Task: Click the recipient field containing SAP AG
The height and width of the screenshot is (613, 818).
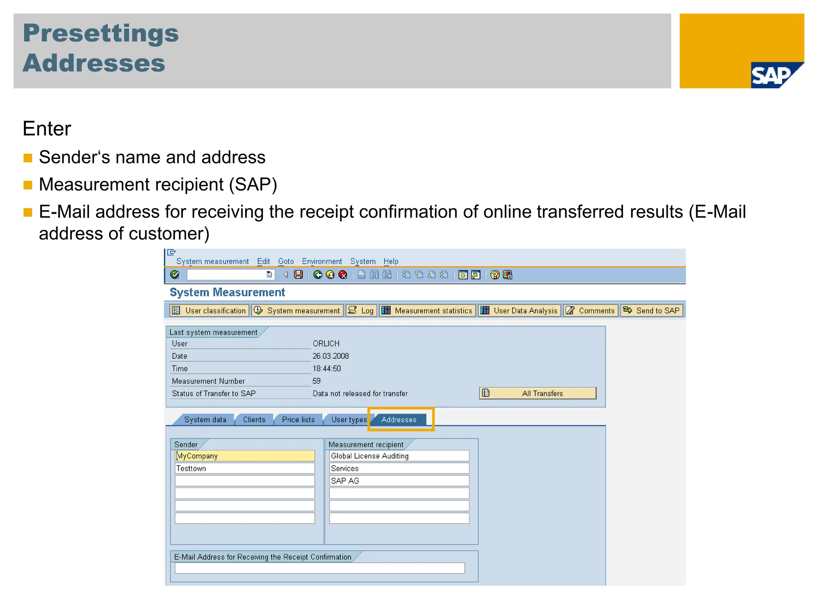Action: click(x=399, y=481)
